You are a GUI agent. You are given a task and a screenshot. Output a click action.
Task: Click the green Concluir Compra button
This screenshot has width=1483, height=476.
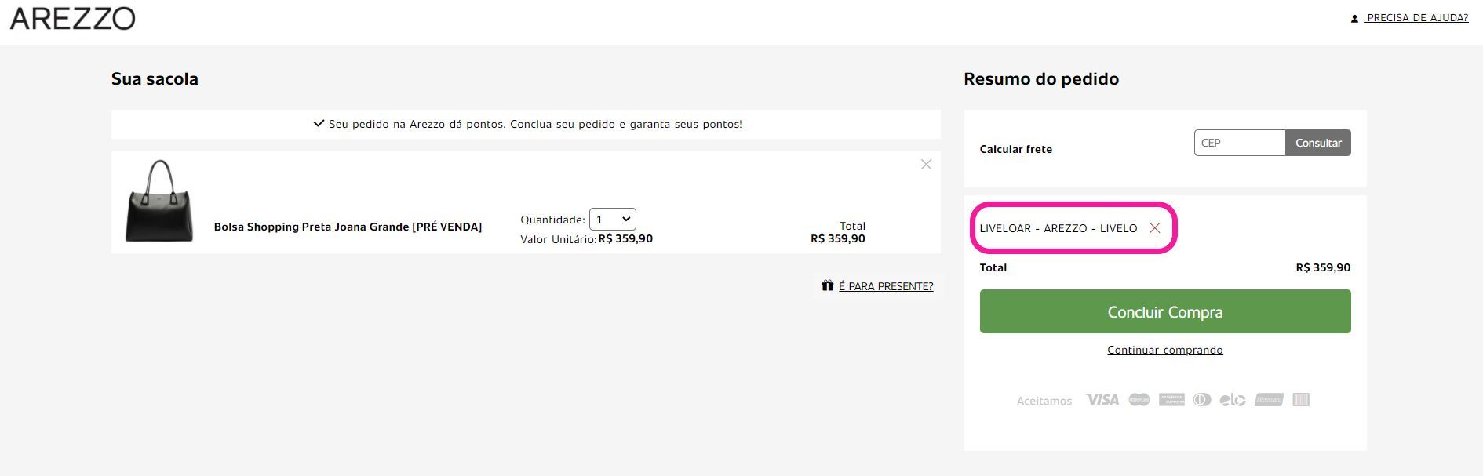pos(1165,311)
